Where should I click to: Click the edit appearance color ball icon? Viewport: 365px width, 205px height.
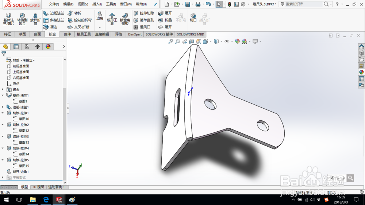pyautogui.click(x=237, y=42)
